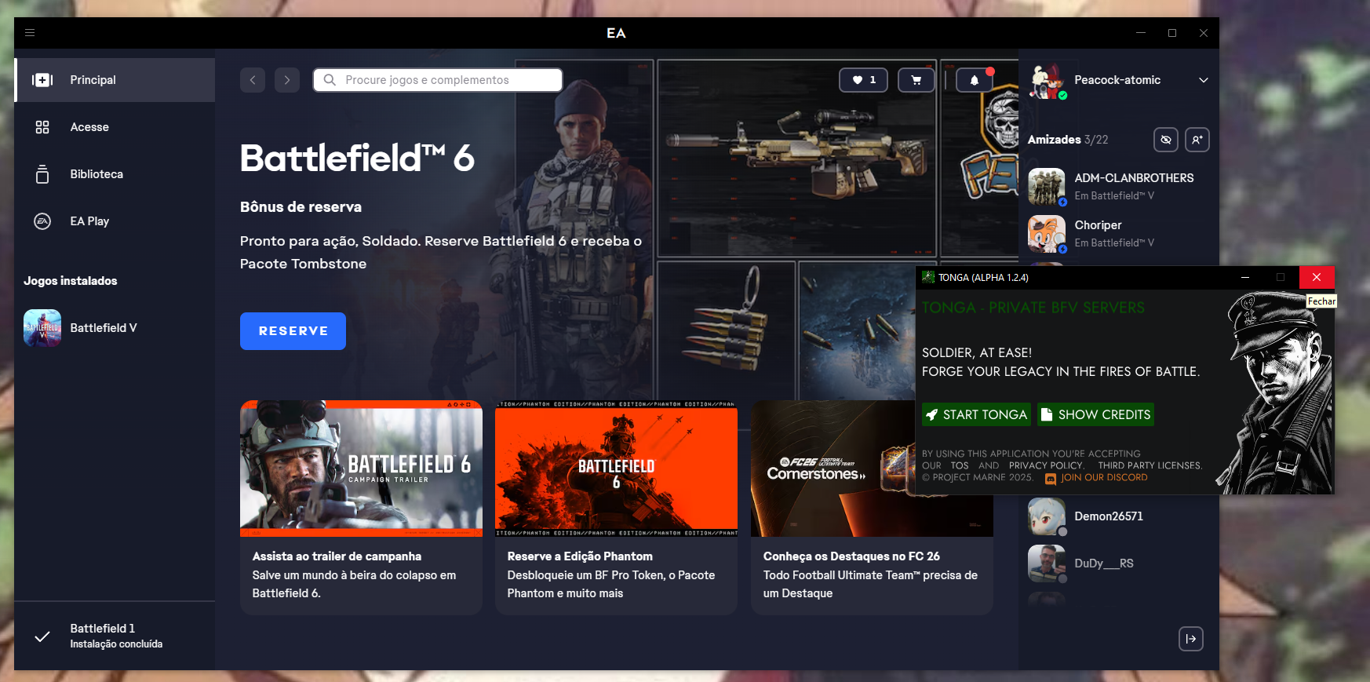Open the wishlist heart counter
The height and width of the screenshot is (682, 1370).
863,80
